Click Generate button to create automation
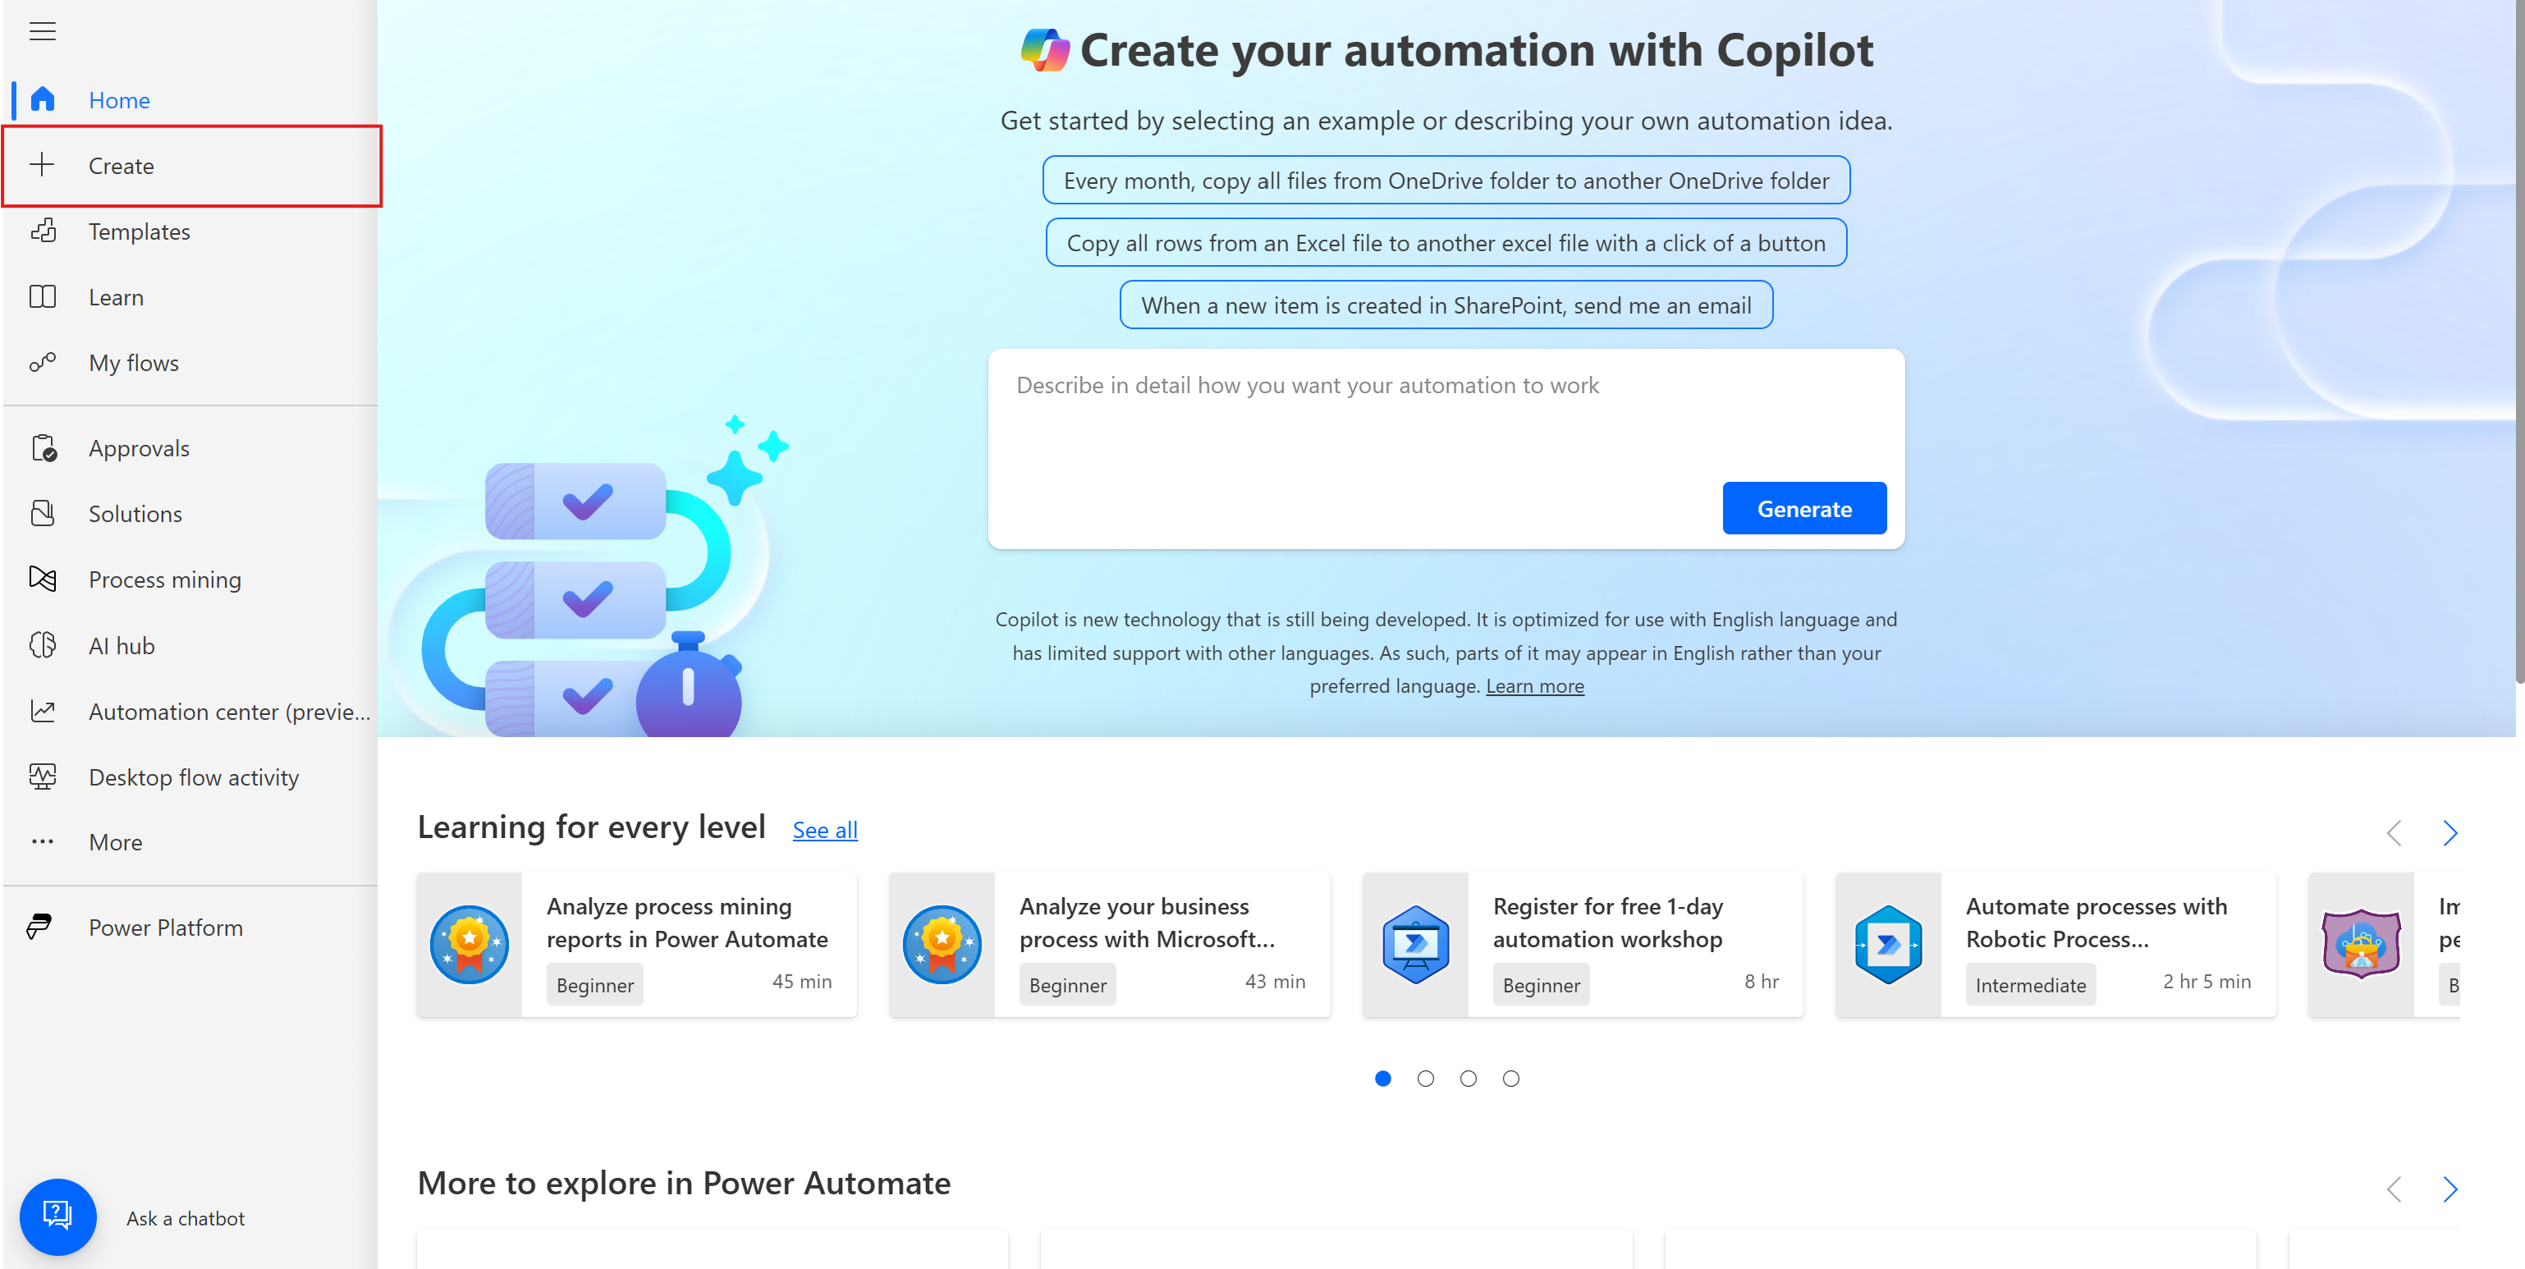The height and width of the screenshot is (1269, 2525). (x=1803, y=506)
